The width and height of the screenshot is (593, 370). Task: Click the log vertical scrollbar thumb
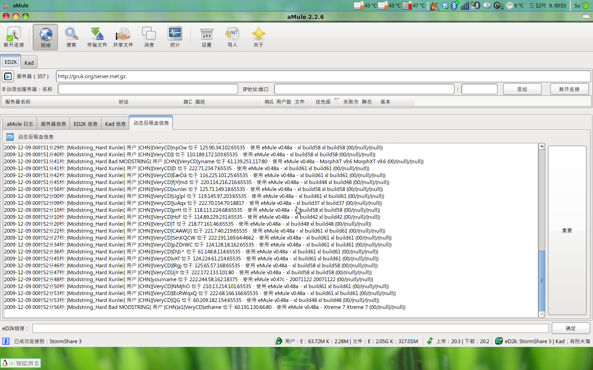point(542,280)
